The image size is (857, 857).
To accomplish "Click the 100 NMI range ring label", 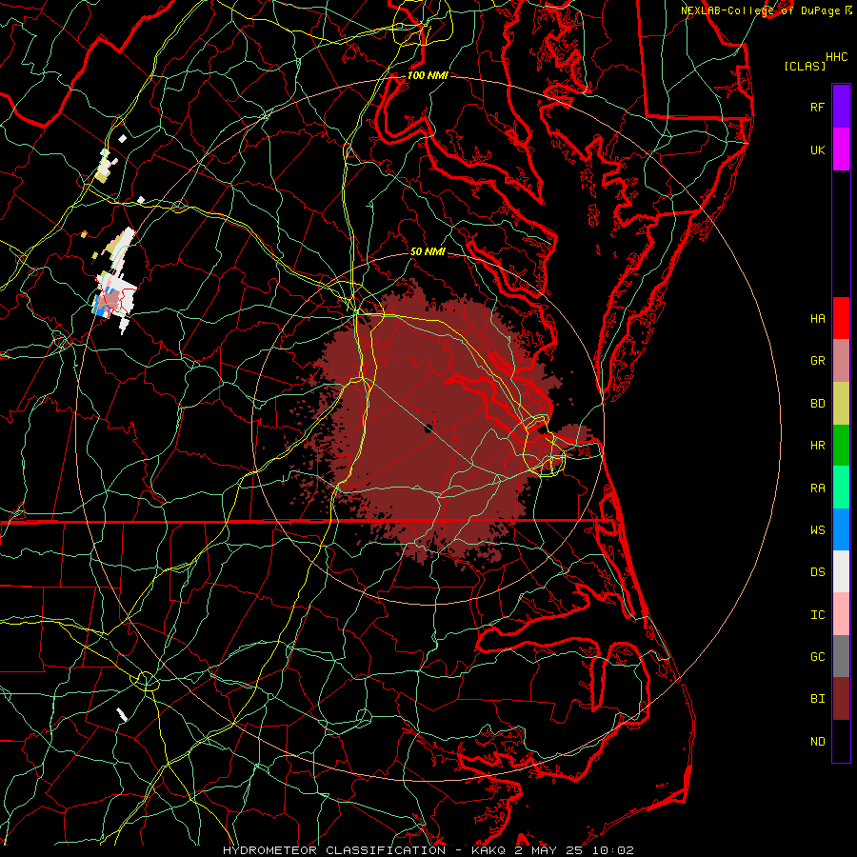I will point(428,75).
